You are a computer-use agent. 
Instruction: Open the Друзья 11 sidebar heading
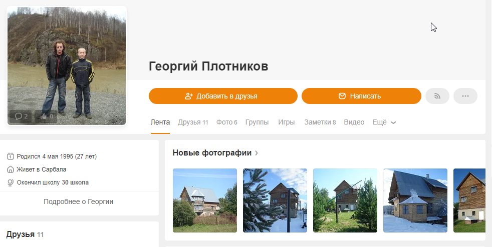coord(25,234)
